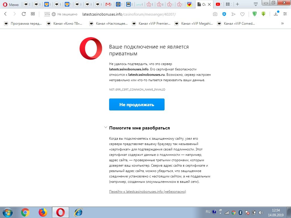Viewport: 291px width, 218px height.
Task: Launch Firefox from the Windows taskbar
Action: click(43, 212)
